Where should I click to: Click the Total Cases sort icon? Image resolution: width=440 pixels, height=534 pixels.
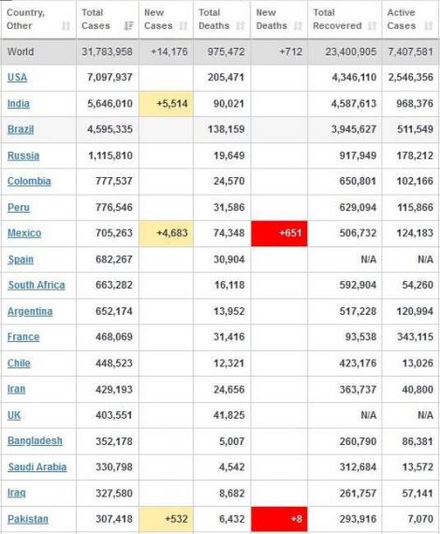pyautogui.click(x=128, y=26)
